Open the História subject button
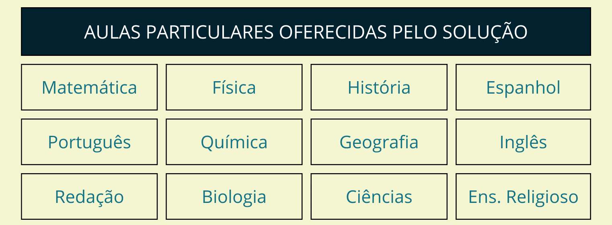 [379, 87]
